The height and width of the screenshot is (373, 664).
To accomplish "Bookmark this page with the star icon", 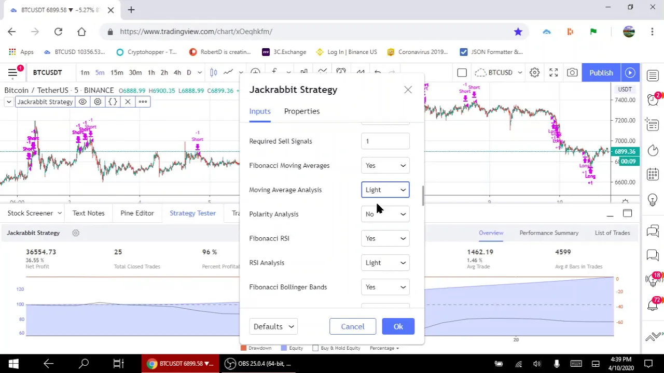I will coord(518,32).
